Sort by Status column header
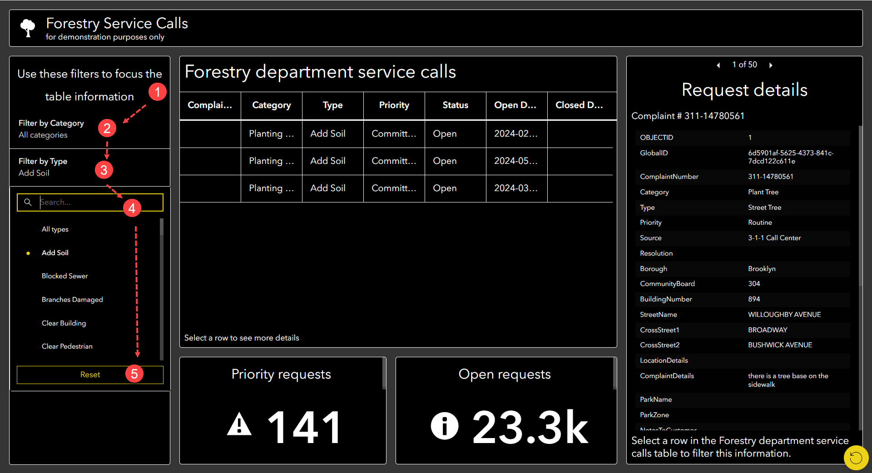 click(x=456, y=105)
